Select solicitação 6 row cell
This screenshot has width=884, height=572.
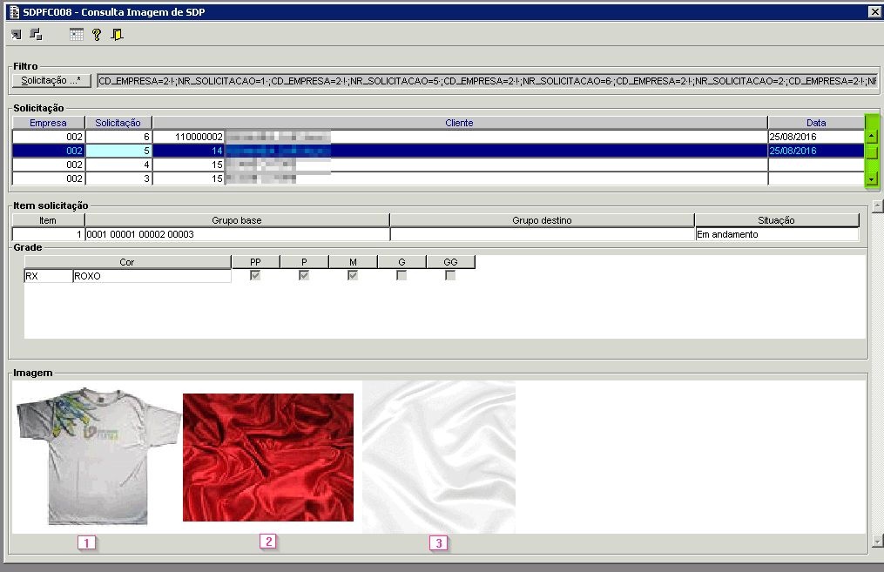118,137
